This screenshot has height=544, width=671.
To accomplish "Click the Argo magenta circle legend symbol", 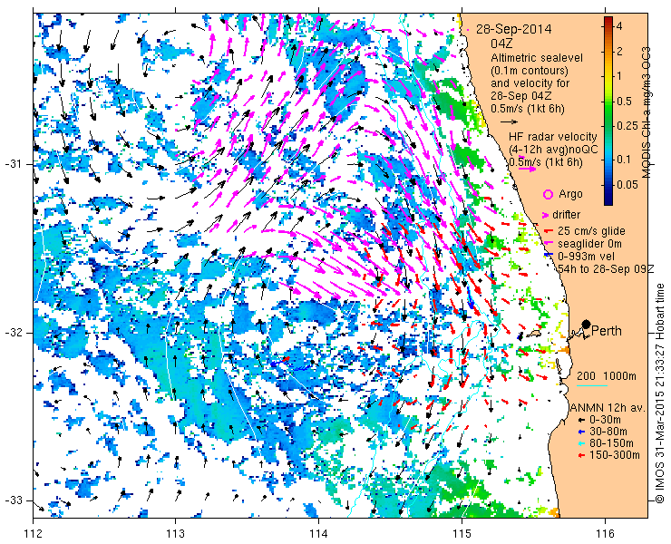I will pos(548,195).
